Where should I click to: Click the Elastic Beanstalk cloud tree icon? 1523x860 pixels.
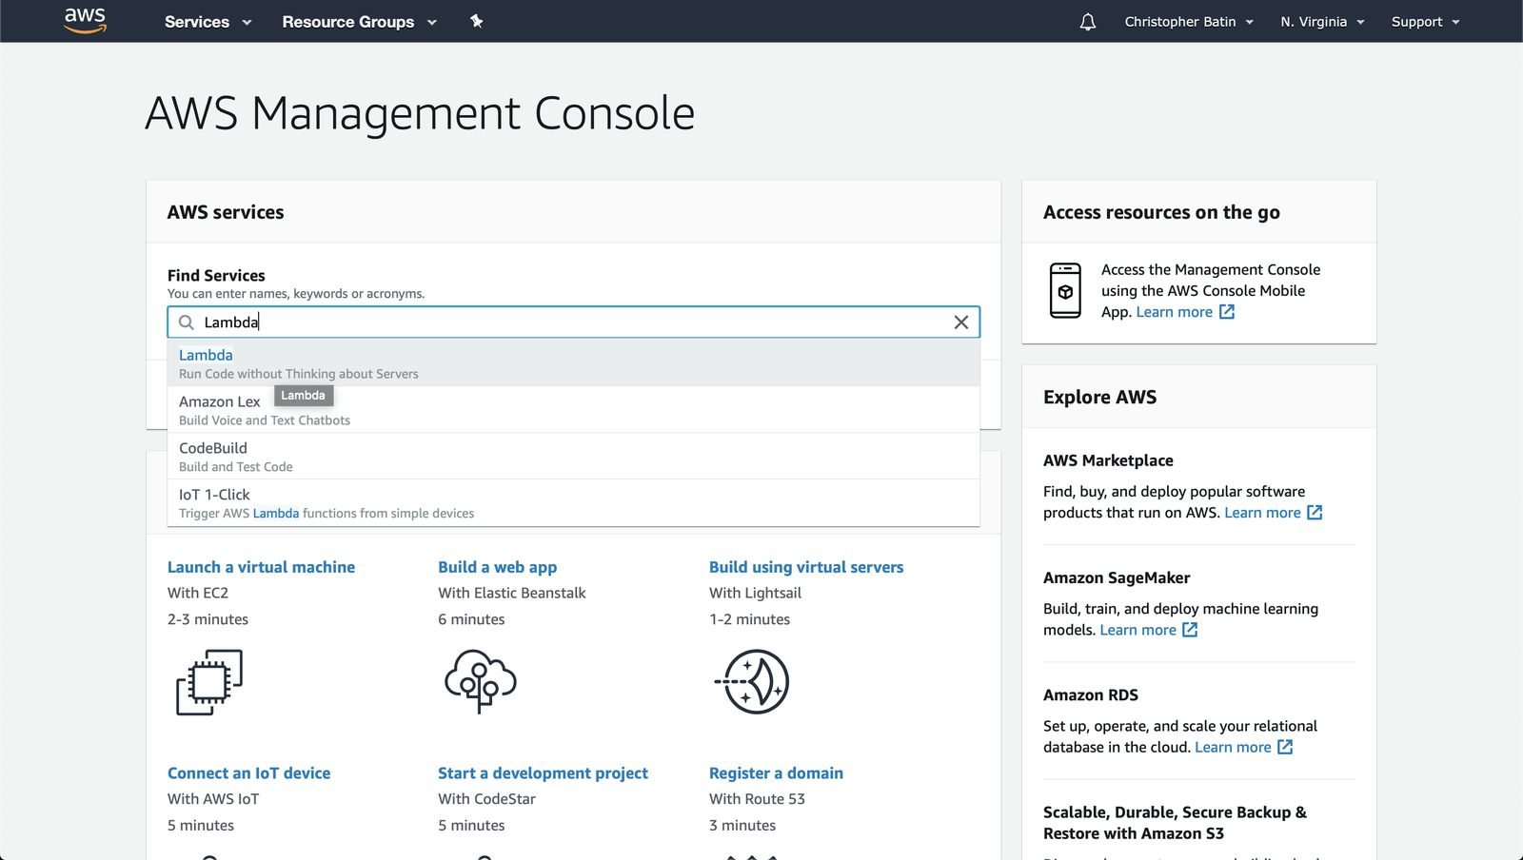(480, 681)
